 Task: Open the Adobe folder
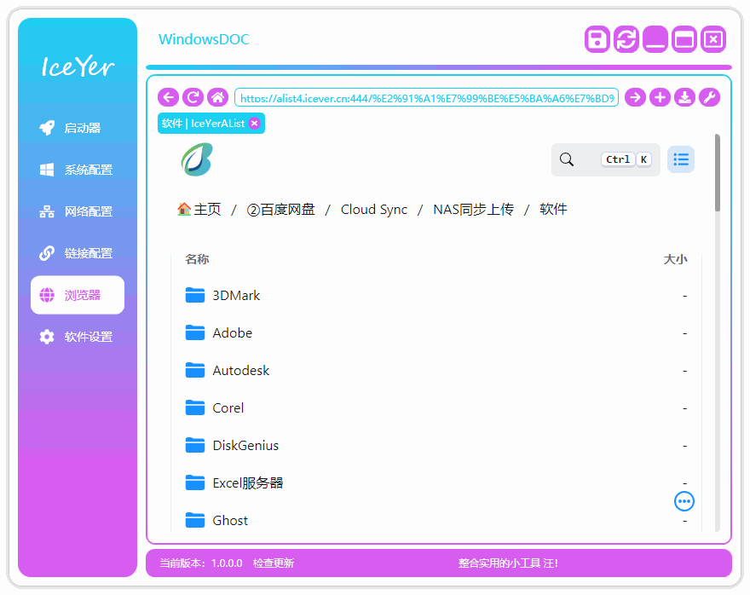pos(436,333)
